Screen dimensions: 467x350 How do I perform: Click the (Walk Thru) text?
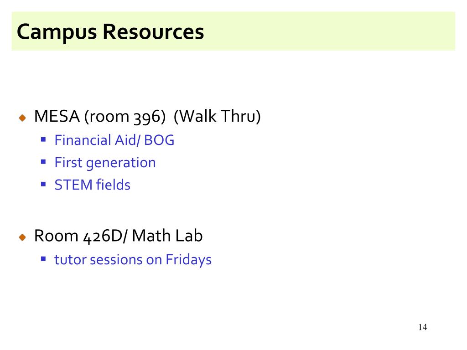[217, 116]
